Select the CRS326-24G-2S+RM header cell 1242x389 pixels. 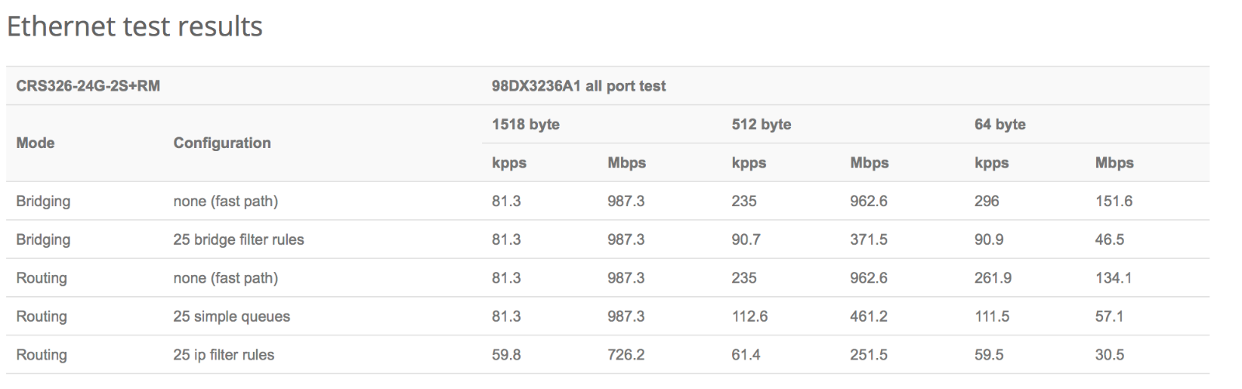coord(88,86)
